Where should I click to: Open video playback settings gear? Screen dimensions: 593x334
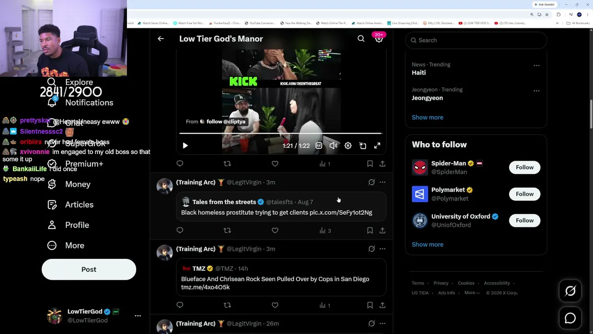point(348,146)
